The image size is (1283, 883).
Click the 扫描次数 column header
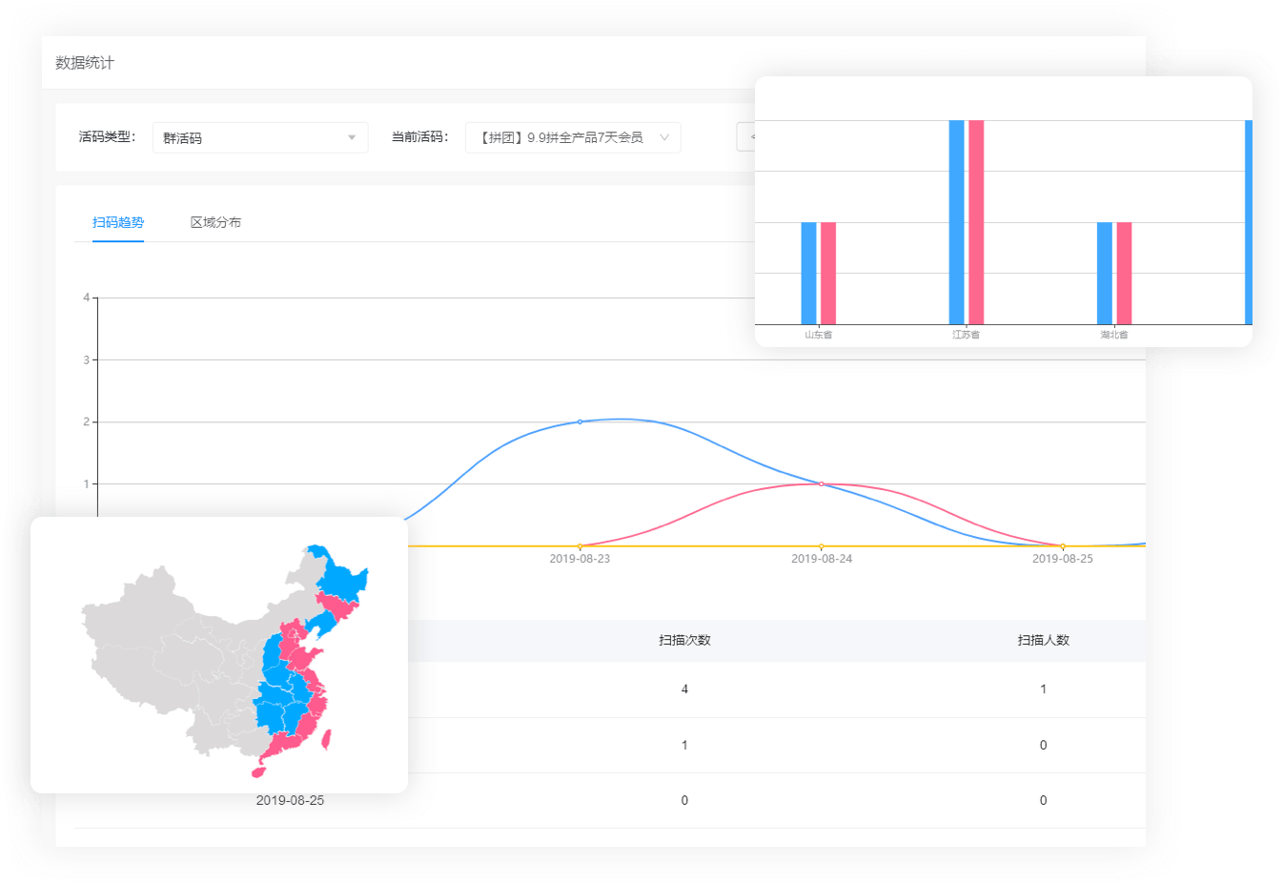[684, 640]
